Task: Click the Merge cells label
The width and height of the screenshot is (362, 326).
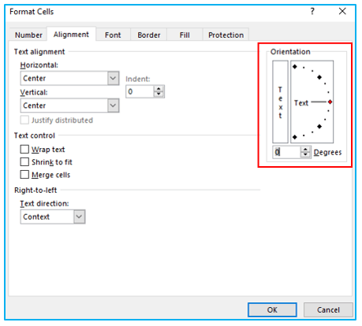Action: (x=51, y=175)
